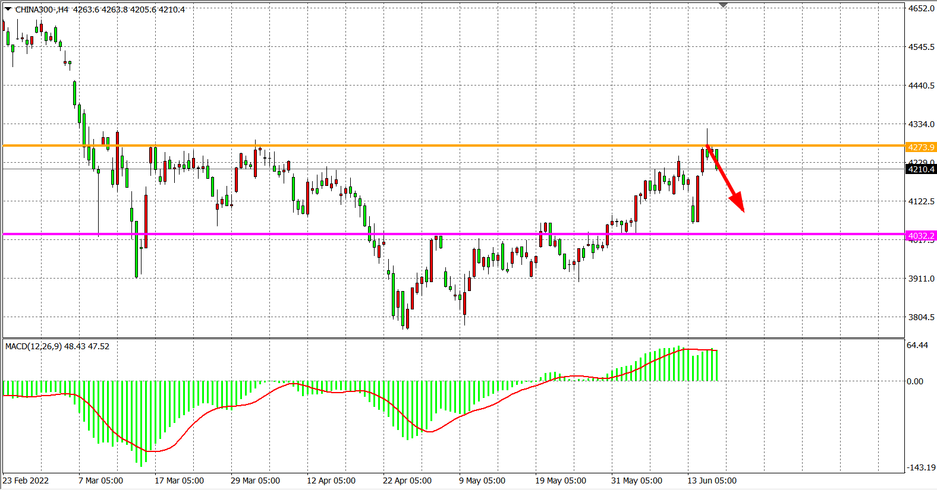Viewport: 937px width, 490px height.
Task: Click the 64.44 MACD scale label
Action: click(x=917, y=345)
